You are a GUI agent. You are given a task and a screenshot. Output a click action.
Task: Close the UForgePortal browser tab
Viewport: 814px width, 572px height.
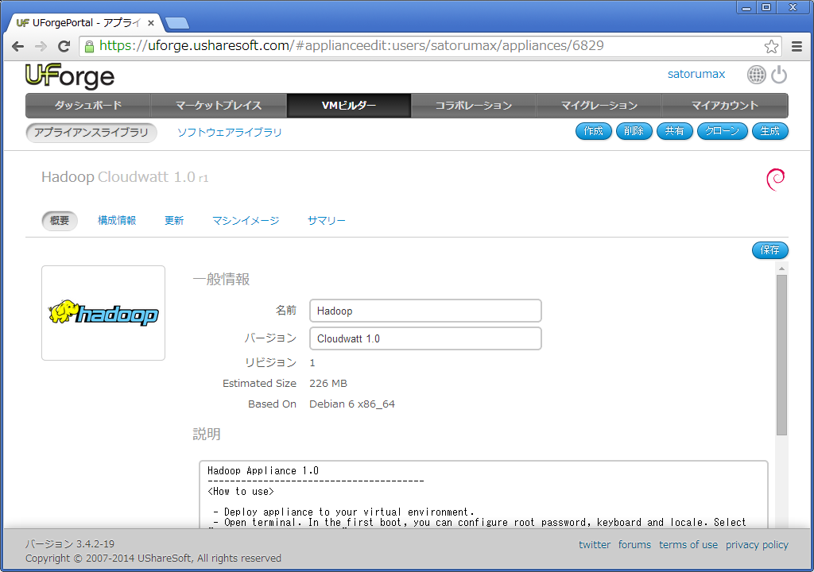coord(150,23)
